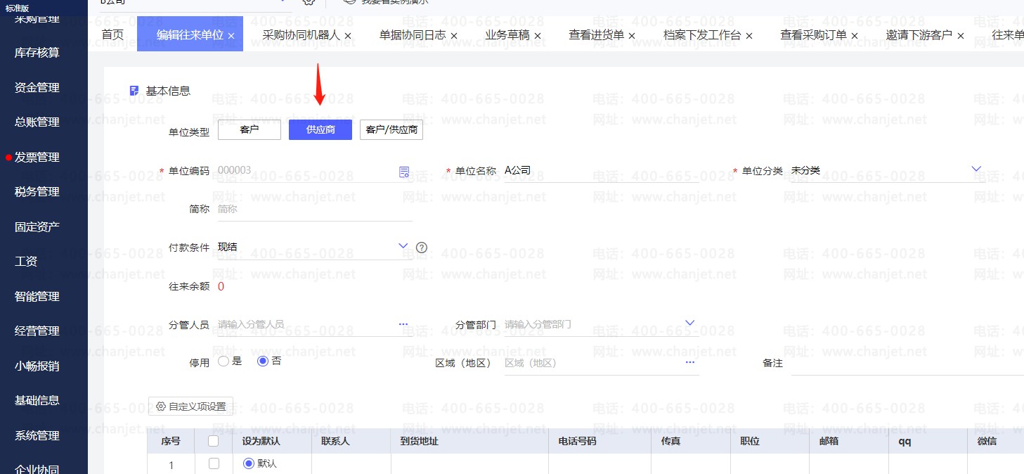
Task: Close the 邀请下游客户 tab
Action: (961, 36)
